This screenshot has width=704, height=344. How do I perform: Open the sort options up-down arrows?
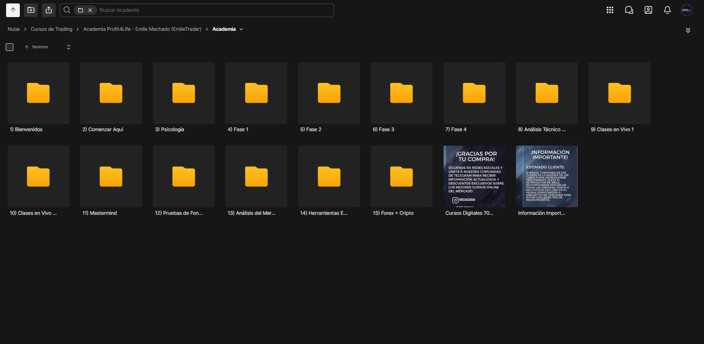69,47
